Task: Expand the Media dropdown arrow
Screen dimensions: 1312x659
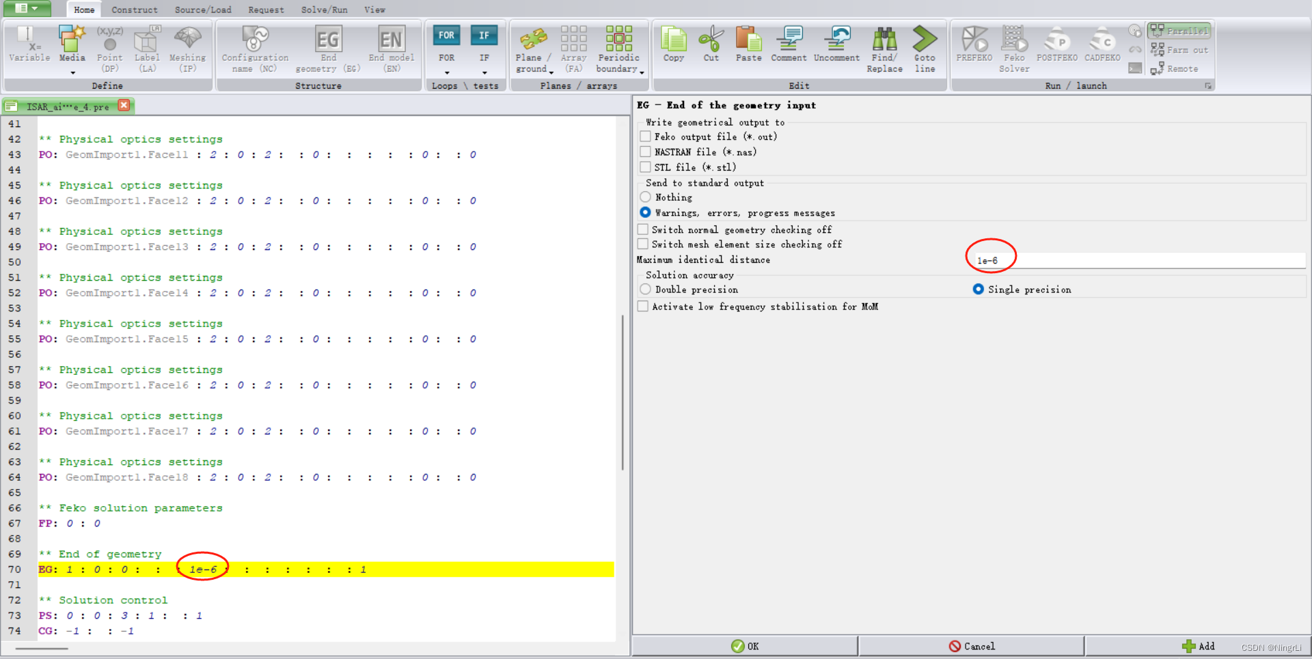Action: pyautogui.click(x=72, y=72)
